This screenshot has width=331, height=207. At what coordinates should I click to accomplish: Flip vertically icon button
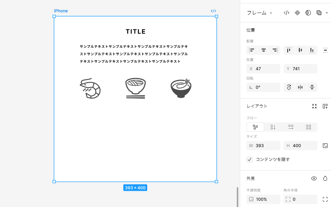point(312,87)
